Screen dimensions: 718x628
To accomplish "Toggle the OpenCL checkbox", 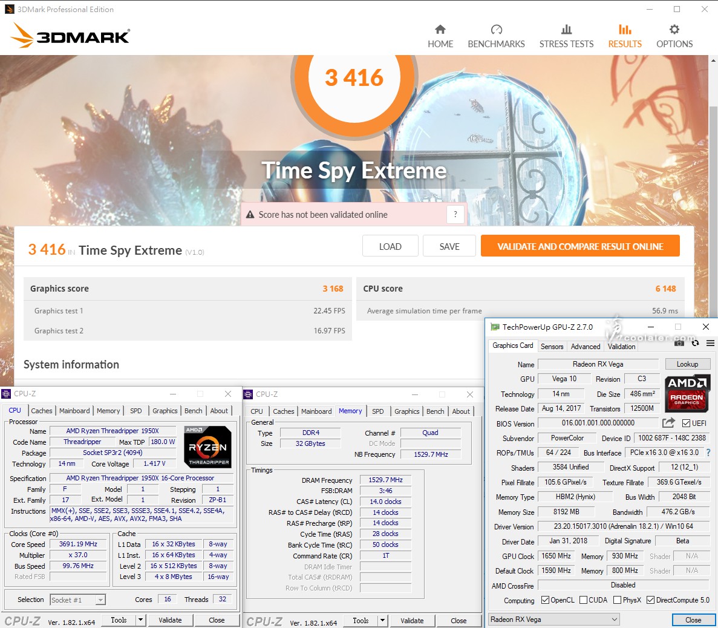I will tap(545, 600).
